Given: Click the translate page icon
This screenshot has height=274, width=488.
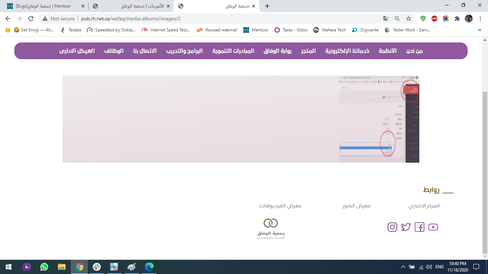Looking at the screenshot, I should tap(386, 19).
